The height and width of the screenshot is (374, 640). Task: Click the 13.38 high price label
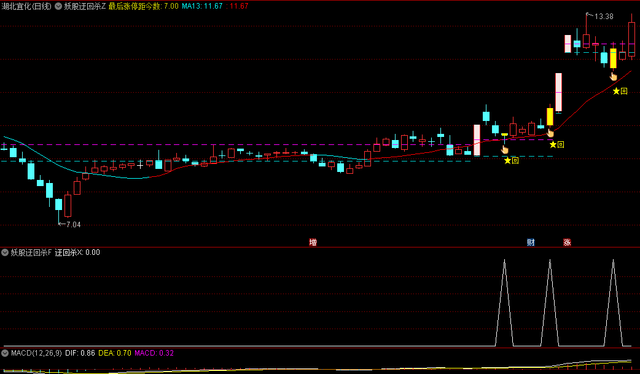click(x=604, y=17)
